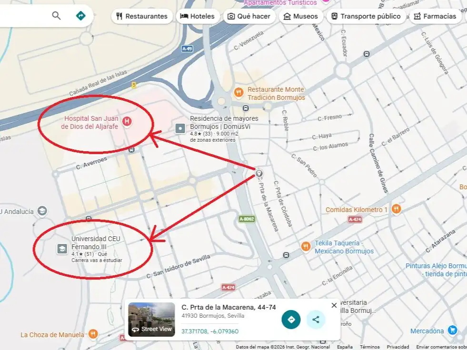Filter map by Hoteles

click(198, 16)
